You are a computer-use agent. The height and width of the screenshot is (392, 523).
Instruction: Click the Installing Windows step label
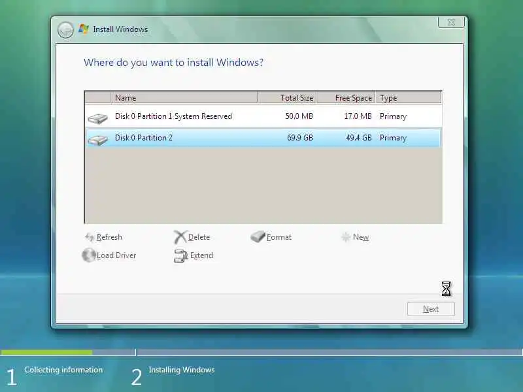(x=182, y=370)
